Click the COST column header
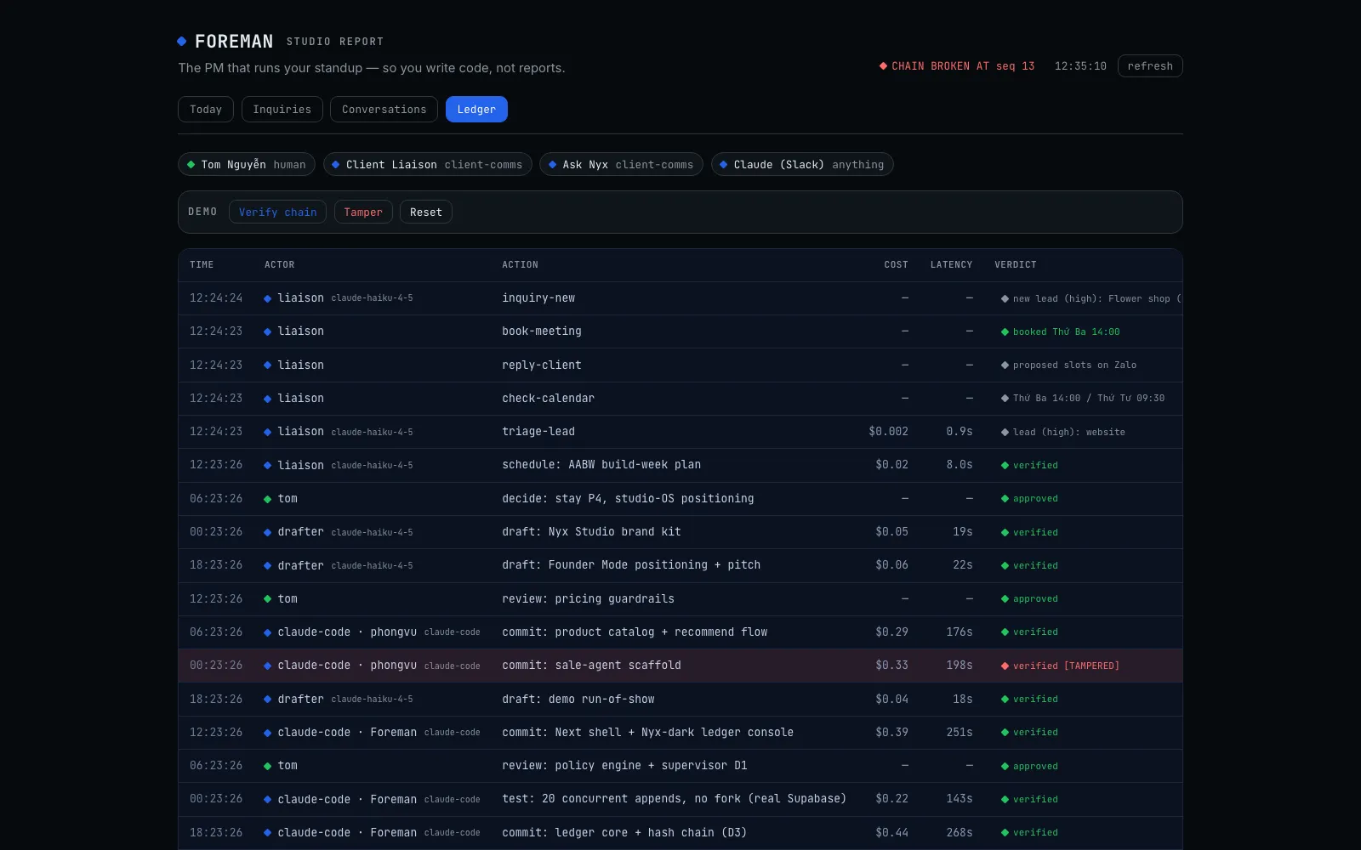The height and width of the screenshot is (850, 1361). coord(896,264)
